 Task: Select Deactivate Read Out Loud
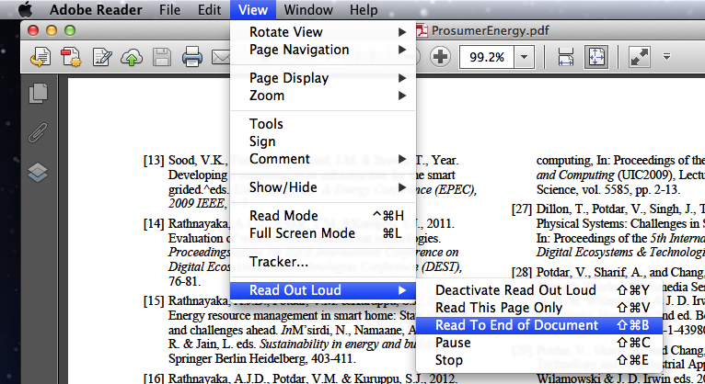click(539, 290)
